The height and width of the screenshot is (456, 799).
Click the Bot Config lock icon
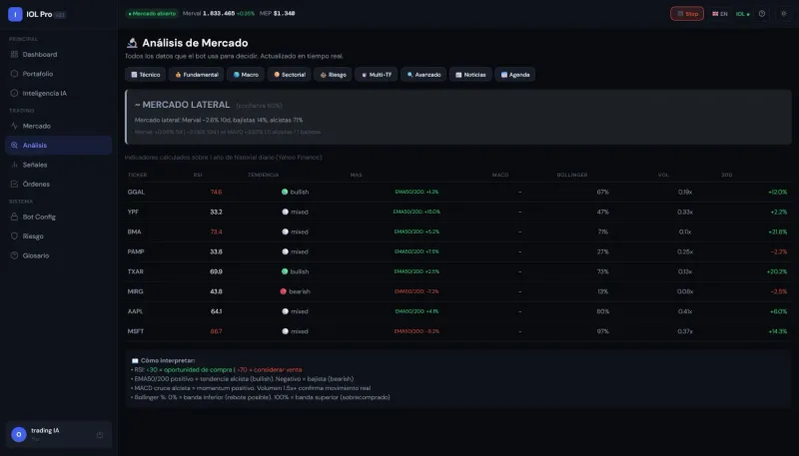tap(14, 217)
